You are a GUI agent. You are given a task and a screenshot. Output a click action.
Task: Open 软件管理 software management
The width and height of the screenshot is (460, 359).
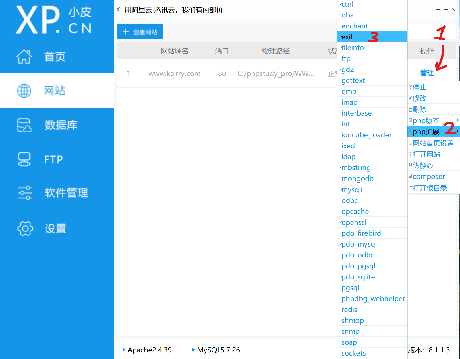(x=66, y=193)
